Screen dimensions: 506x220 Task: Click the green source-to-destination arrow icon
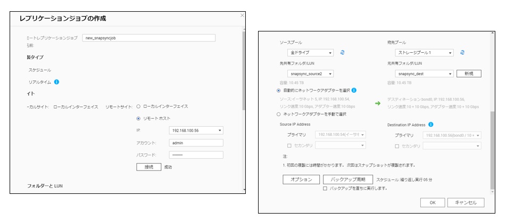click(x=378, y=103)
